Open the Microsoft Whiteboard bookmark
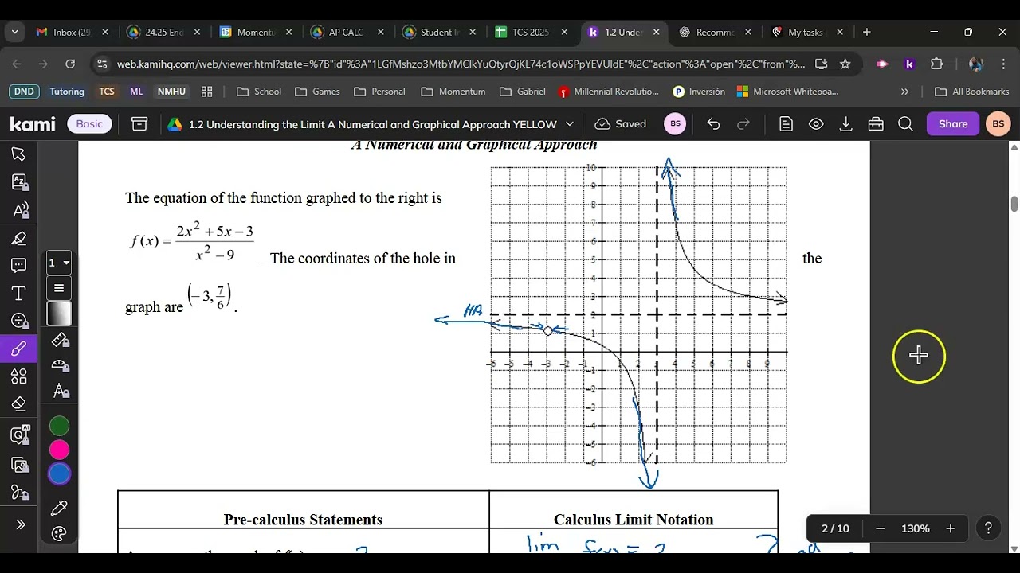 click(788, 92)
